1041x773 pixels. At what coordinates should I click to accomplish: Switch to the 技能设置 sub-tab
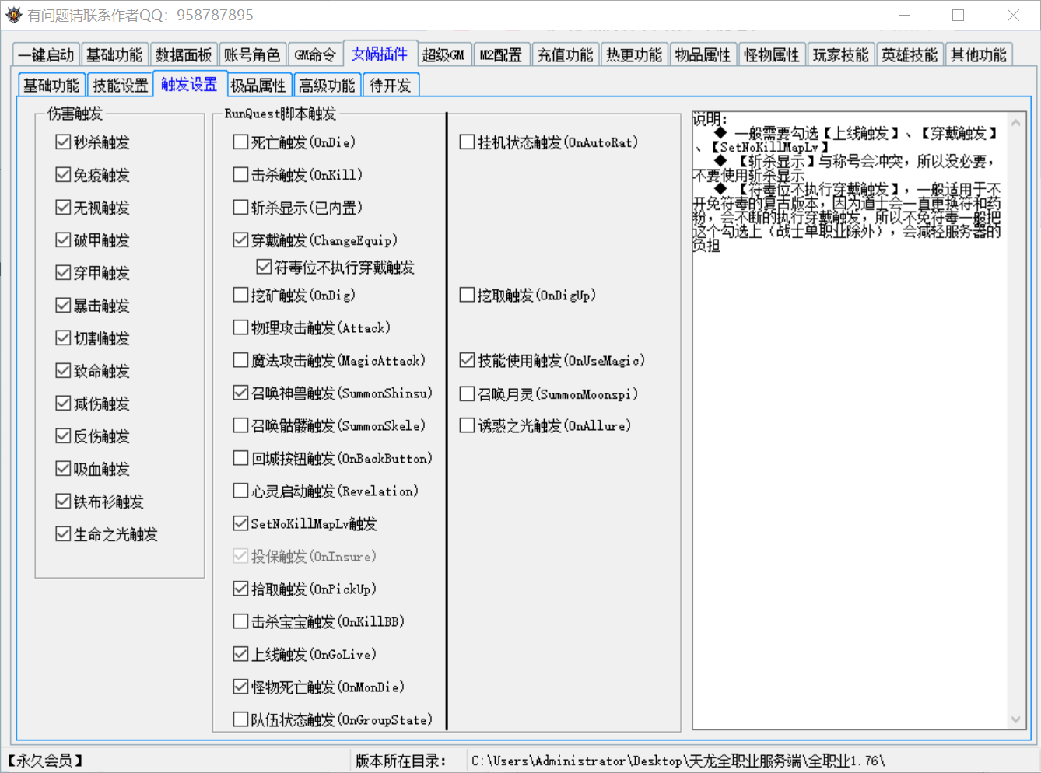[121, 85]
